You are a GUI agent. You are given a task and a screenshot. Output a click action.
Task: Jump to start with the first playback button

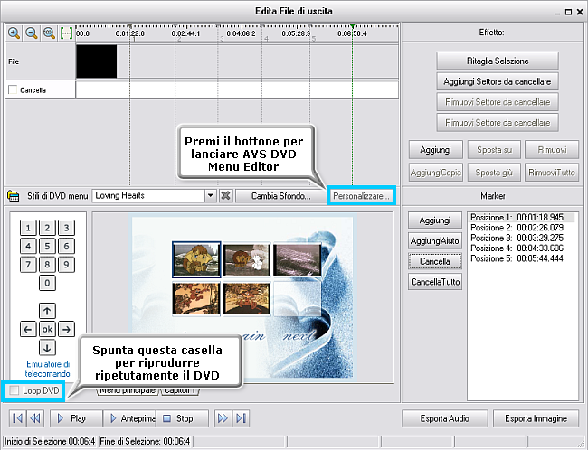click(17, 418)
